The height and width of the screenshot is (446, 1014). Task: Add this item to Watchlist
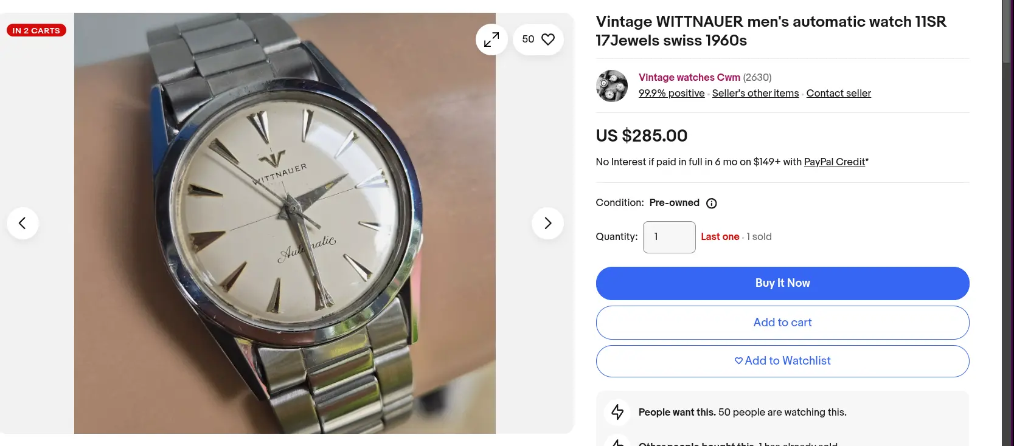tap(782, 361)
